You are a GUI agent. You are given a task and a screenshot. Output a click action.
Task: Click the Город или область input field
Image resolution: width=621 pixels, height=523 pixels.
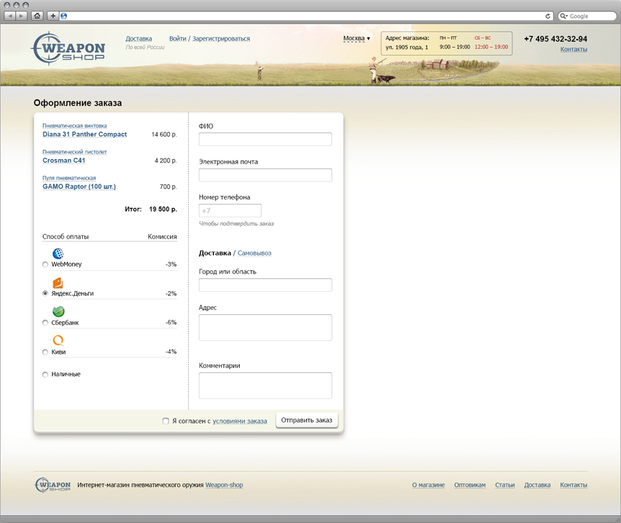coord(265,285)
